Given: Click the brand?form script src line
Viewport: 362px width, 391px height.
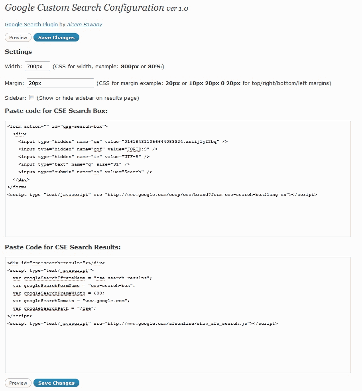Looking at the screenshot, I should tap(162, 195).
